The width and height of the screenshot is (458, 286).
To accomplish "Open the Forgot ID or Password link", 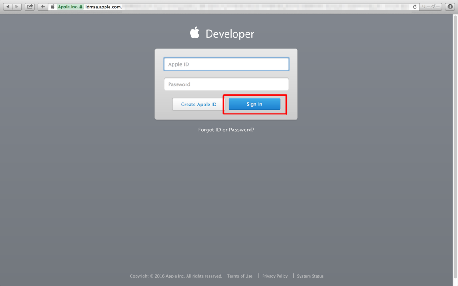I will 226,130.
